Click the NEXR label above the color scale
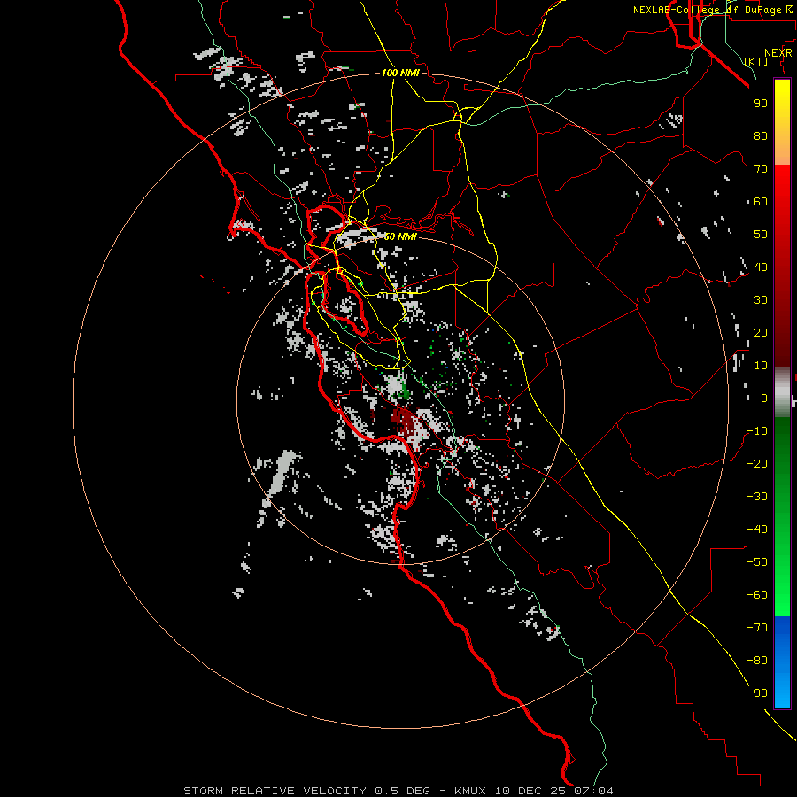Viewport: 797px width, 797px height. click(x=778, y=52)
